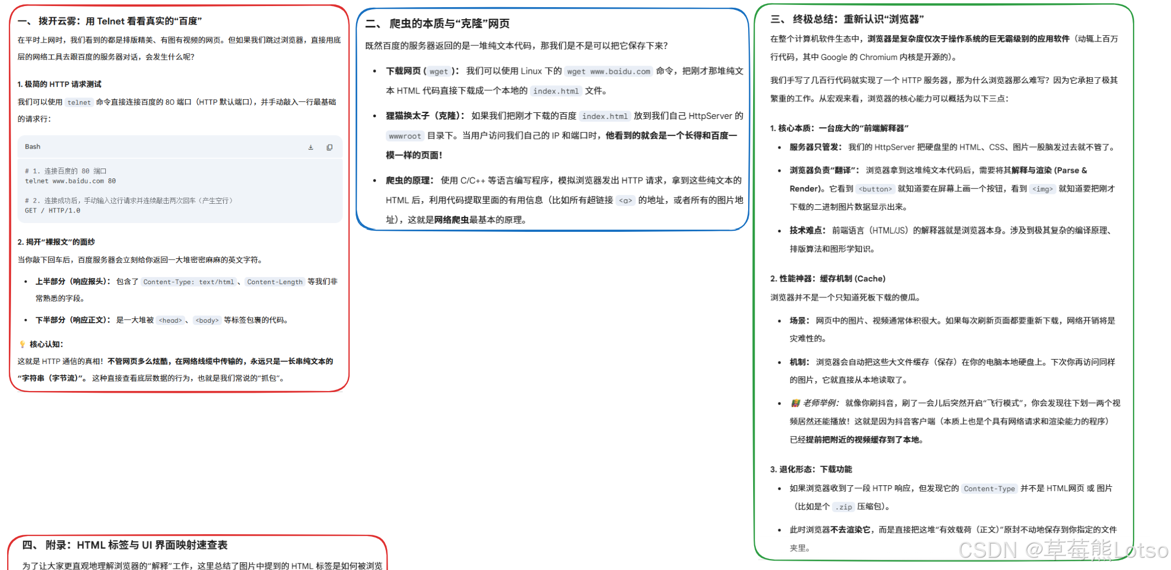Click sentence '浏览器并不是一个只知道死板下载的傻瓜。'
The height and width of the screenshot is (570, 1171).
pyautogui.click(x=846, y=297)
